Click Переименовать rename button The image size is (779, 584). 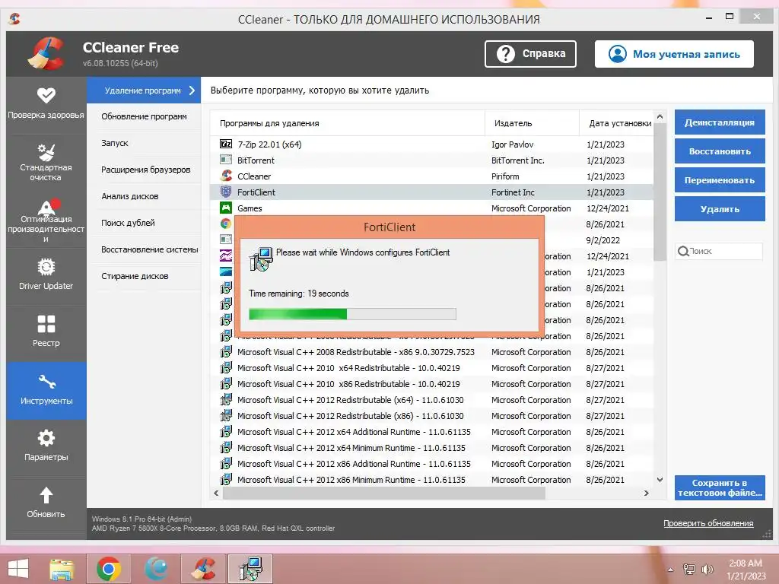click(720, 179)
